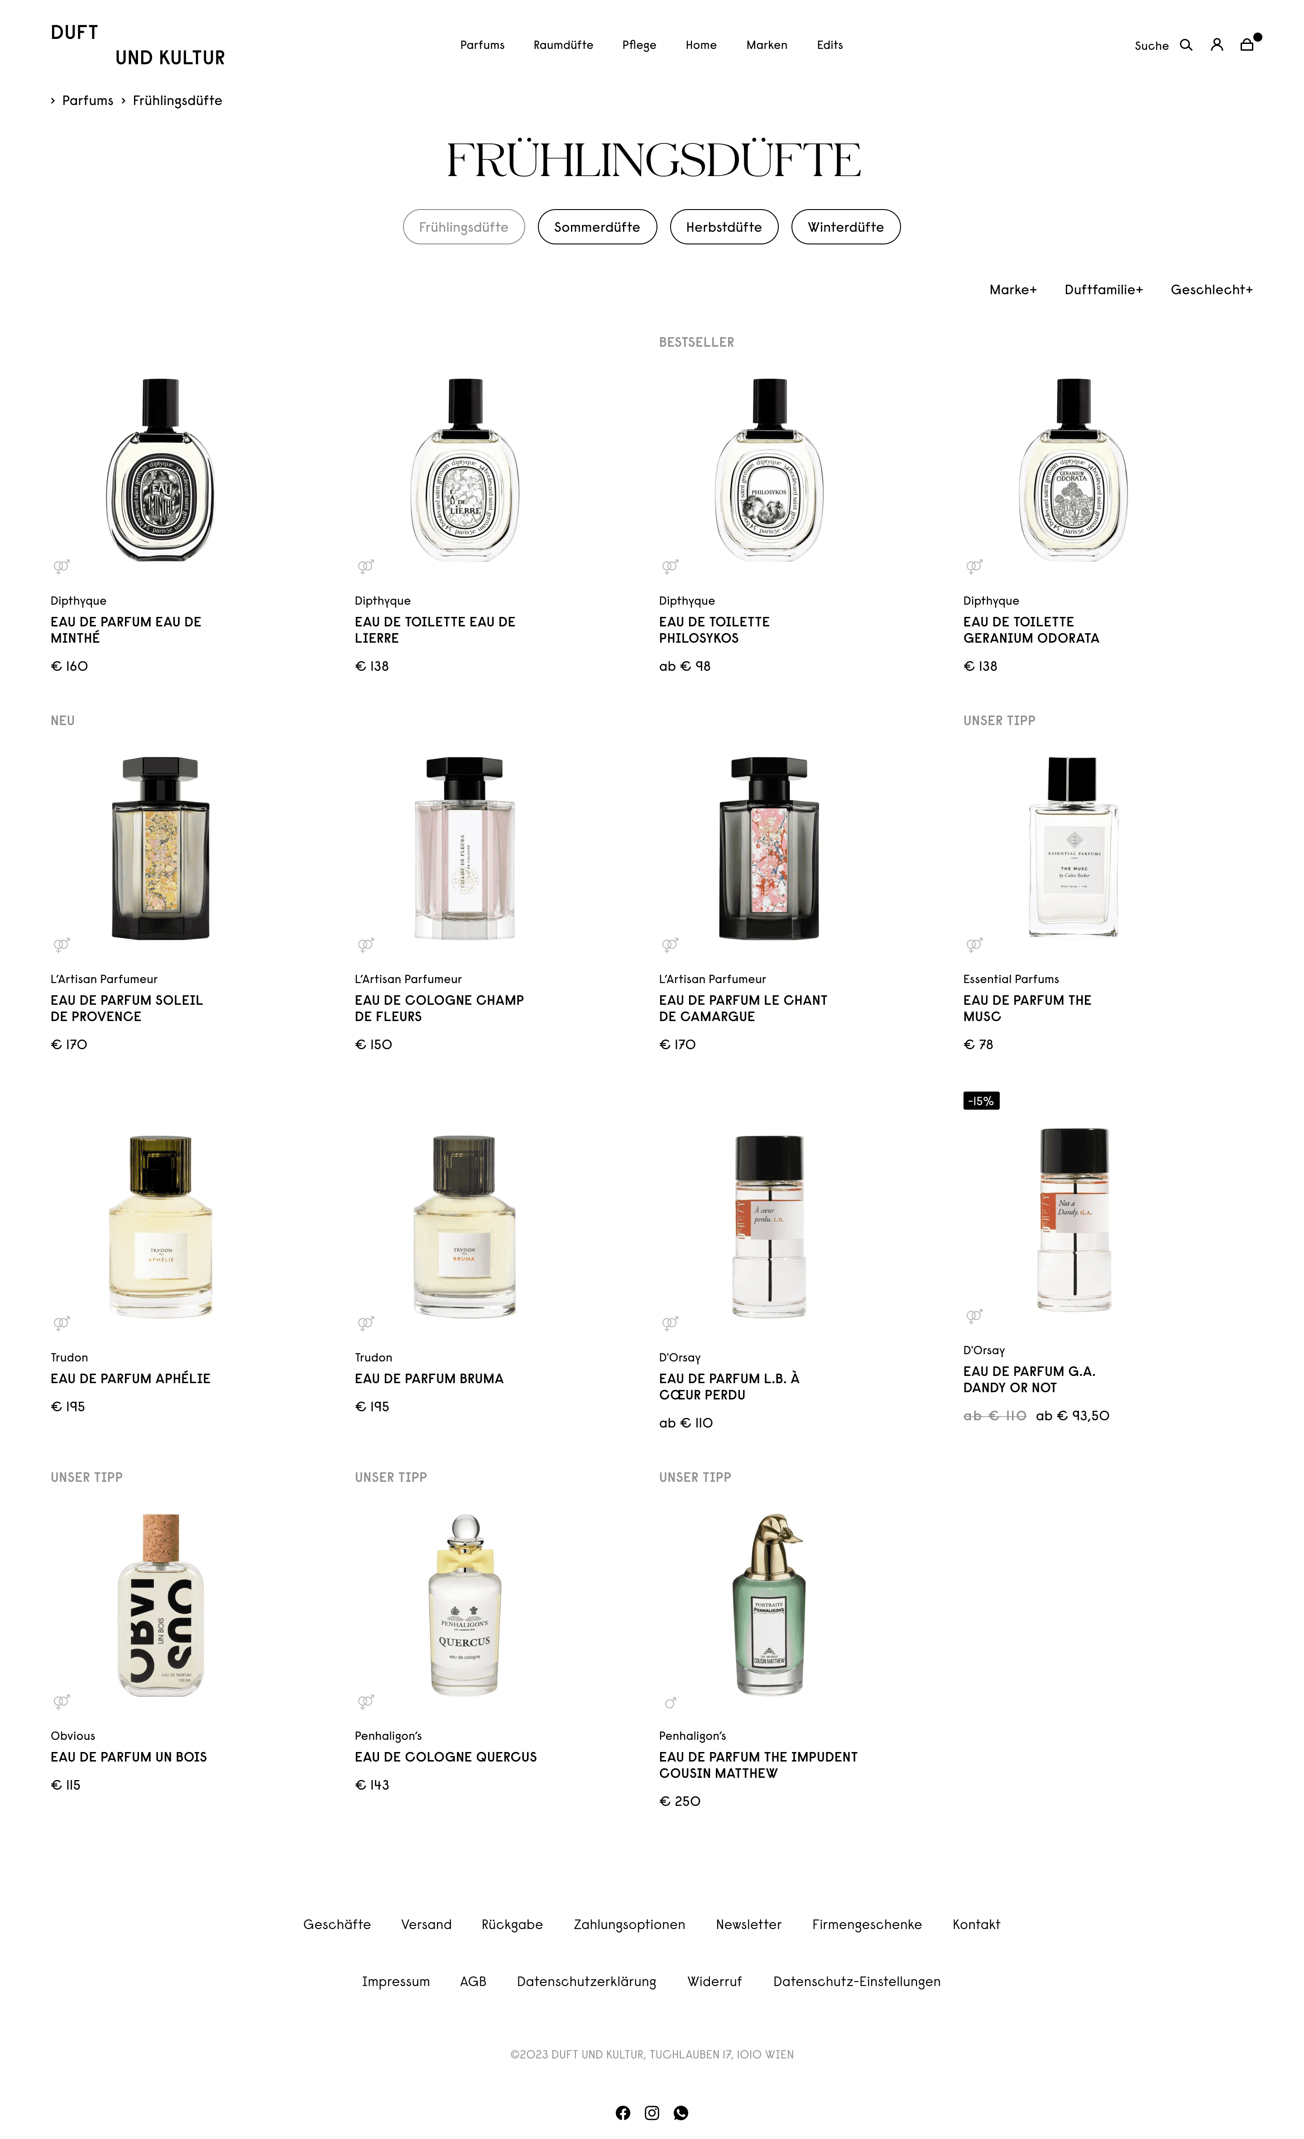Image resolution: width=1304 pixels, height=2139 pixels.
Task: Expand the Geschlecht+ filter
Action: [x=1211, y=290]
